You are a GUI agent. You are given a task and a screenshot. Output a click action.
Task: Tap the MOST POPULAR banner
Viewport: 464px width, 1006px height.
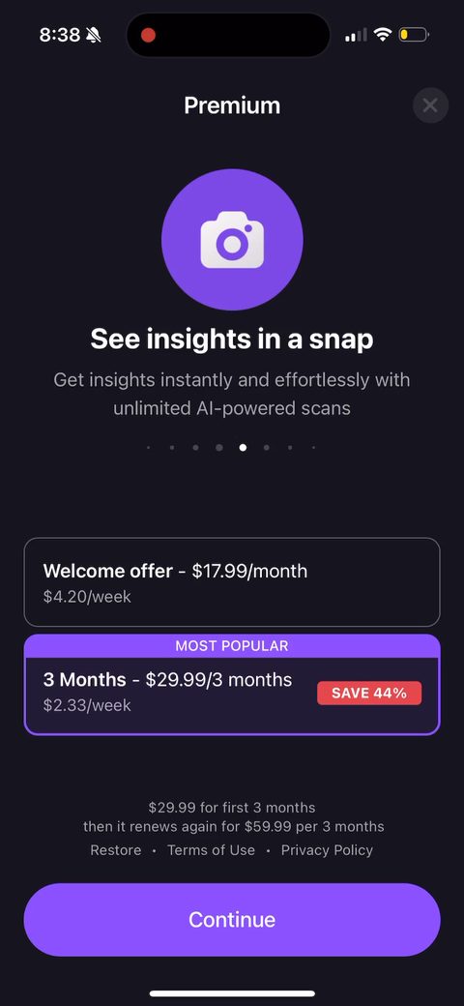click(232, 646)
